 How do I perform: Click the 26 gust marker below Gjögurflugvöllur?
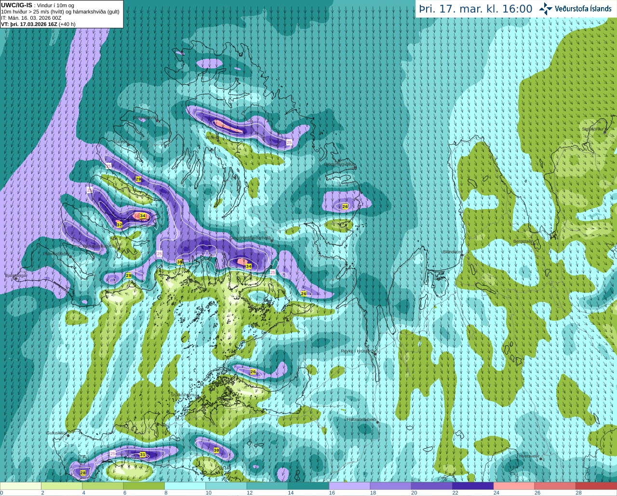[x=345, y=207]
